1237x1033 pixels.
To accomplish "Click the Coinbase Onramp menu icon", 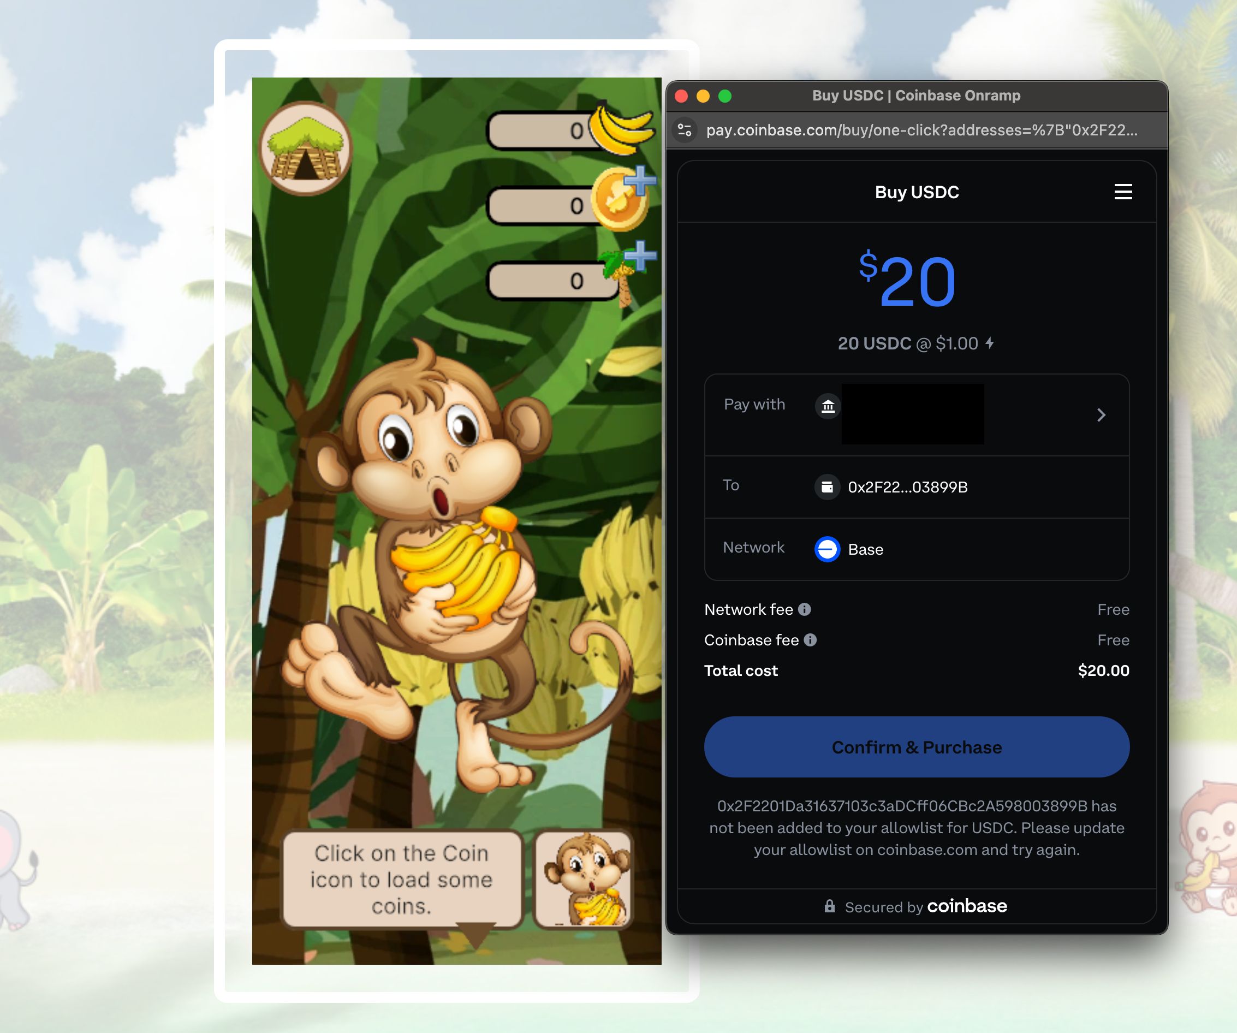I will [x=1123, y=192].
